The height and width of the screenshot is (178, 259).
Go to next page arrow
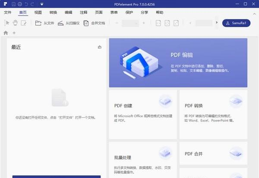pos(217,22)
